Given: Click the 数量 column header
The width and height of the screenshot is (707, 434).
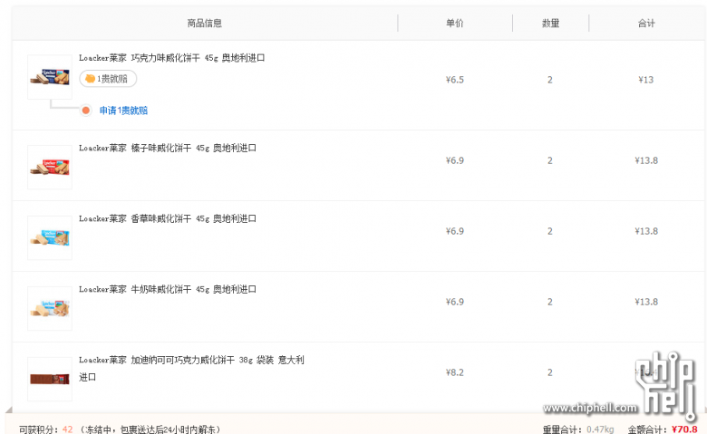Looking at the screenshot, I should 550,23.
